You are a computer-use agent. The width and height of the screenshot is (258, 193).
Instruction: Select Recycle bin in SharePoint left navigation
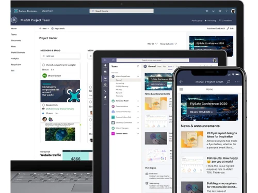coord(16,64)
